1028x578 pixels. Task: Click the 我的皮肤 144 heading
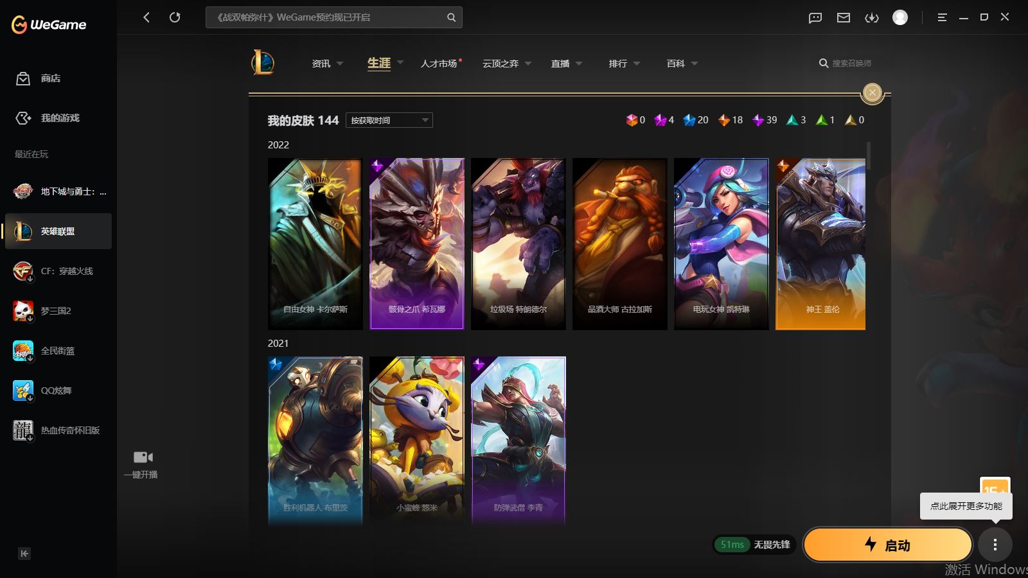(303, 120)
